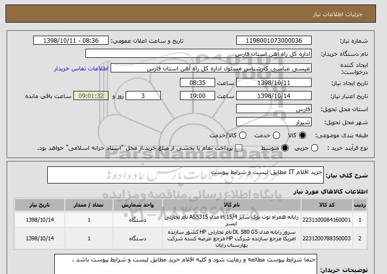Click the شرح کلی نیاز label
Image resolution: width=387 pixels, height=274 pixels.
click(346, 175)
